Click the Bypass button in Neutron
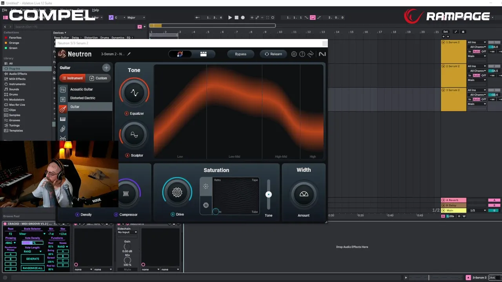 (x=240, y=54)
